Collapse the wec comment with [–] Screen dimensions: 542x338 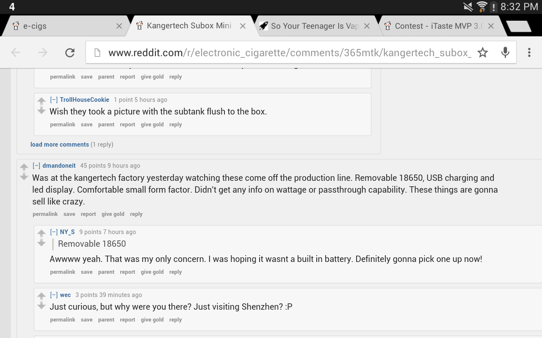tap(54, 295)
